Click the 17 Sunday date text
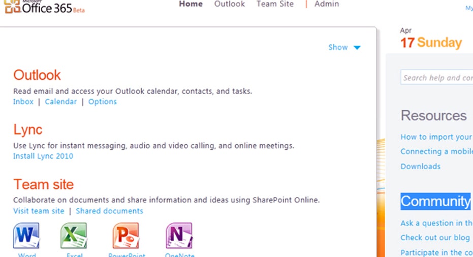The image size is (473, 257). 431,43
